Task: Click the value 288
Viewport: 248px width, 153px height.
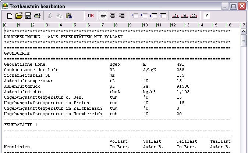Action: [x=180, y=70]
